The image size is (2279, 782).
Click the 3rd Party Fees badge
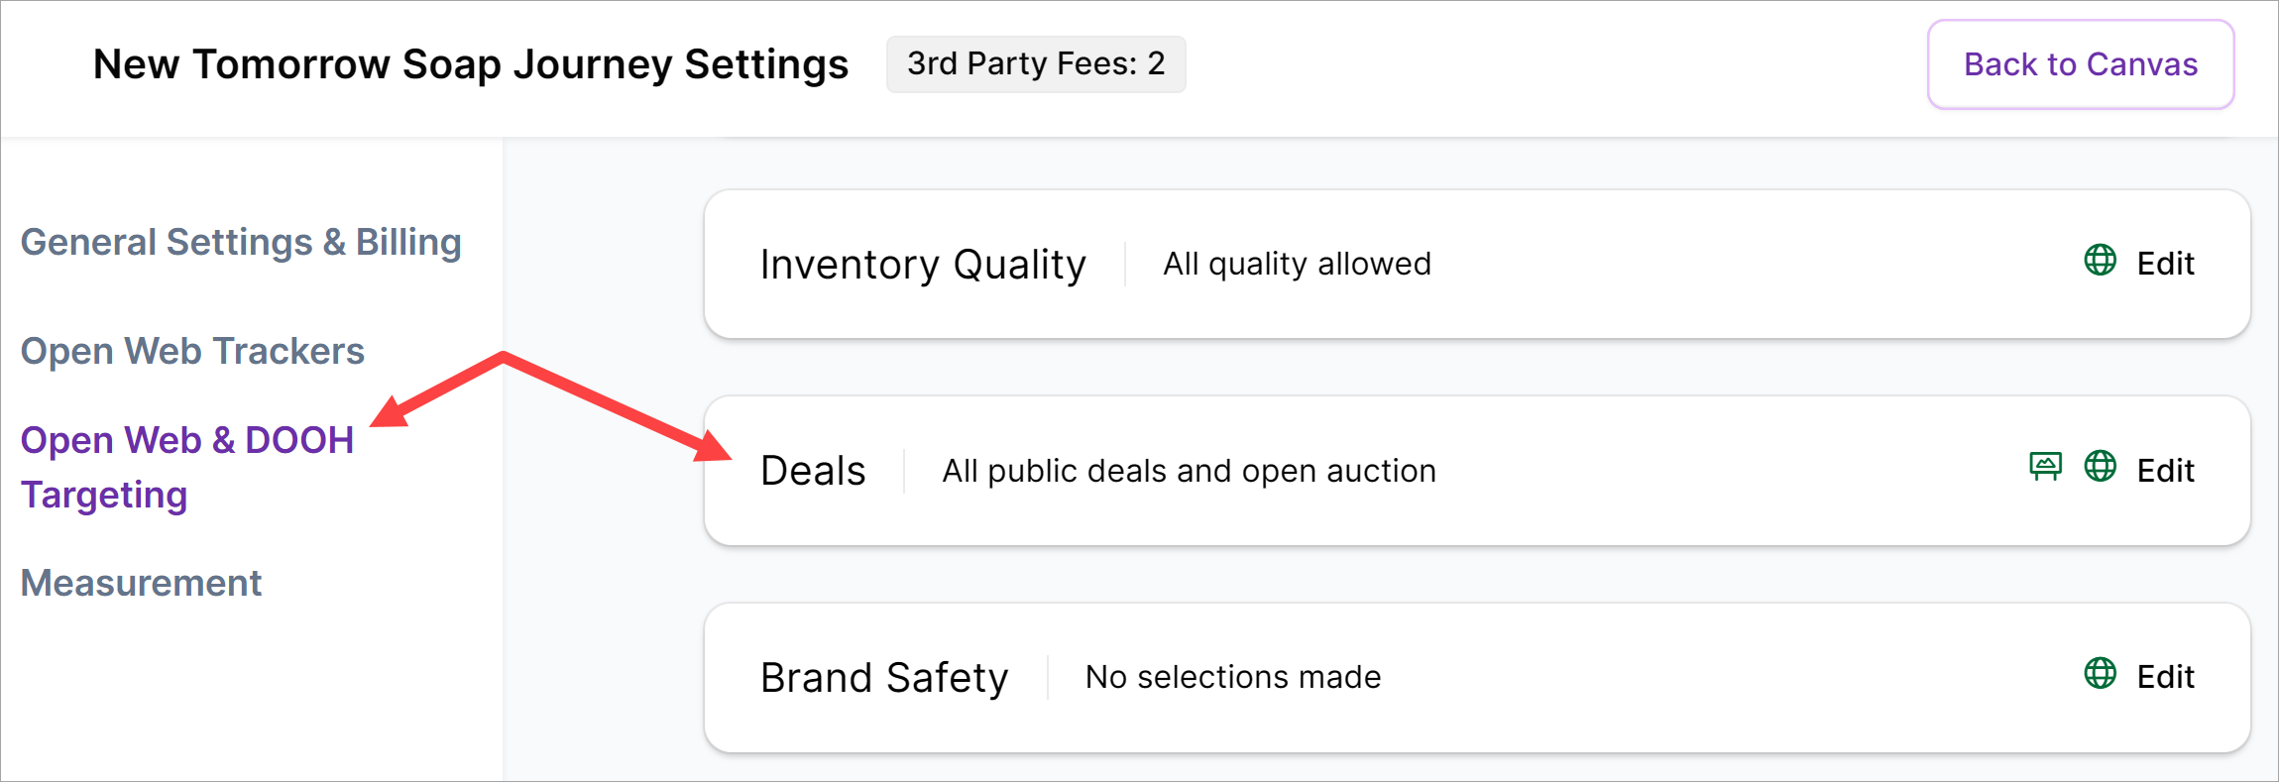(1035, 64)
